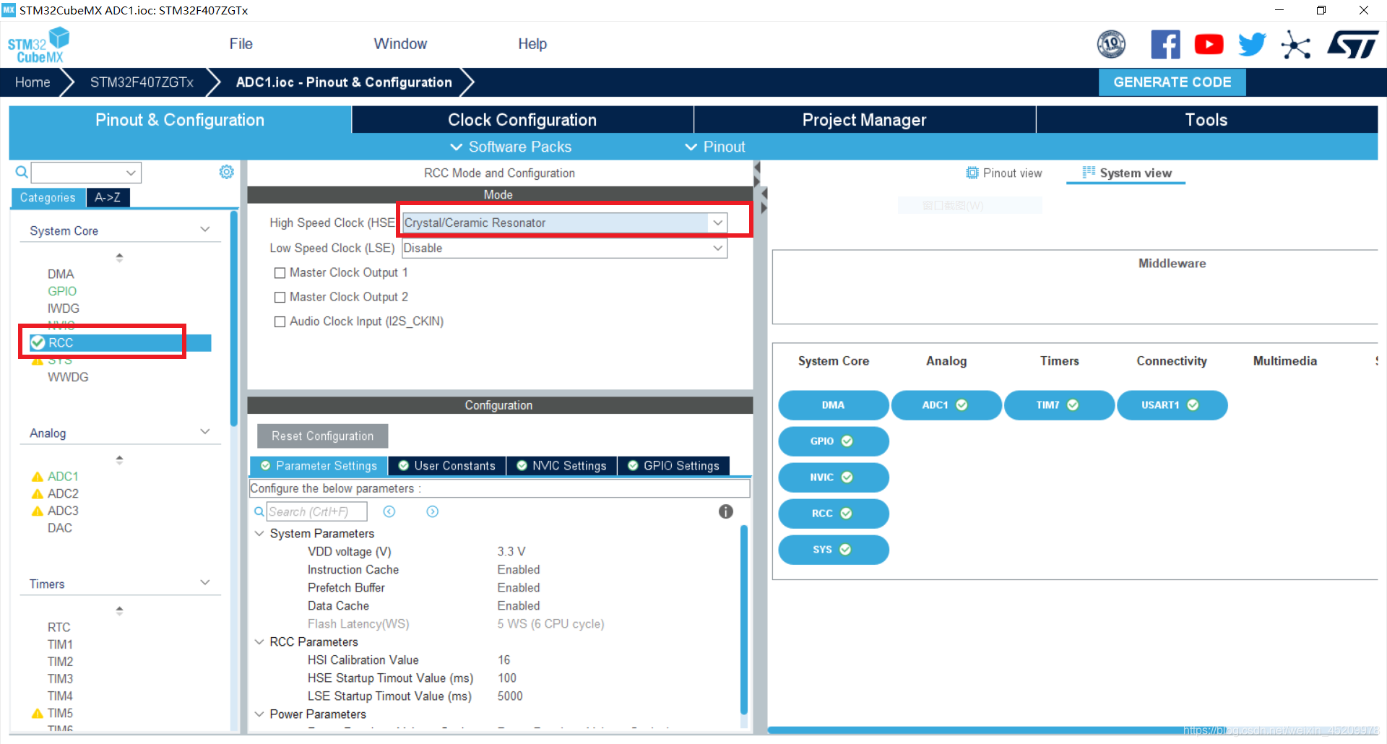Go to previous parameter search result

pos(389,511)
